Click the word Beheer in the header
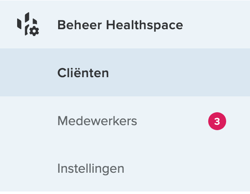Viewport: 250px width, 194px height. tap(79, 25)
